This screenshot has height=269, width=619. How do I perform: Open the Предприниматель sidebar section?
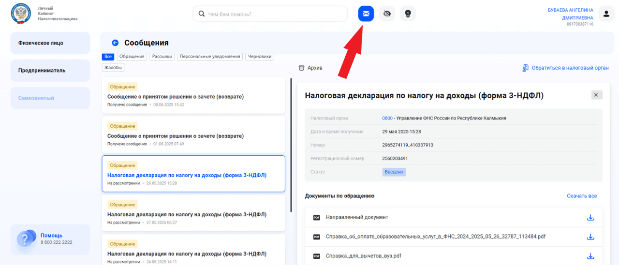click(50, 70)
